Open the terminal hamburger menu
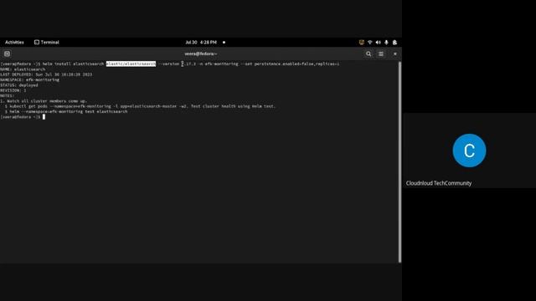Viewport: 536px width, 301px height. [381, 54]
